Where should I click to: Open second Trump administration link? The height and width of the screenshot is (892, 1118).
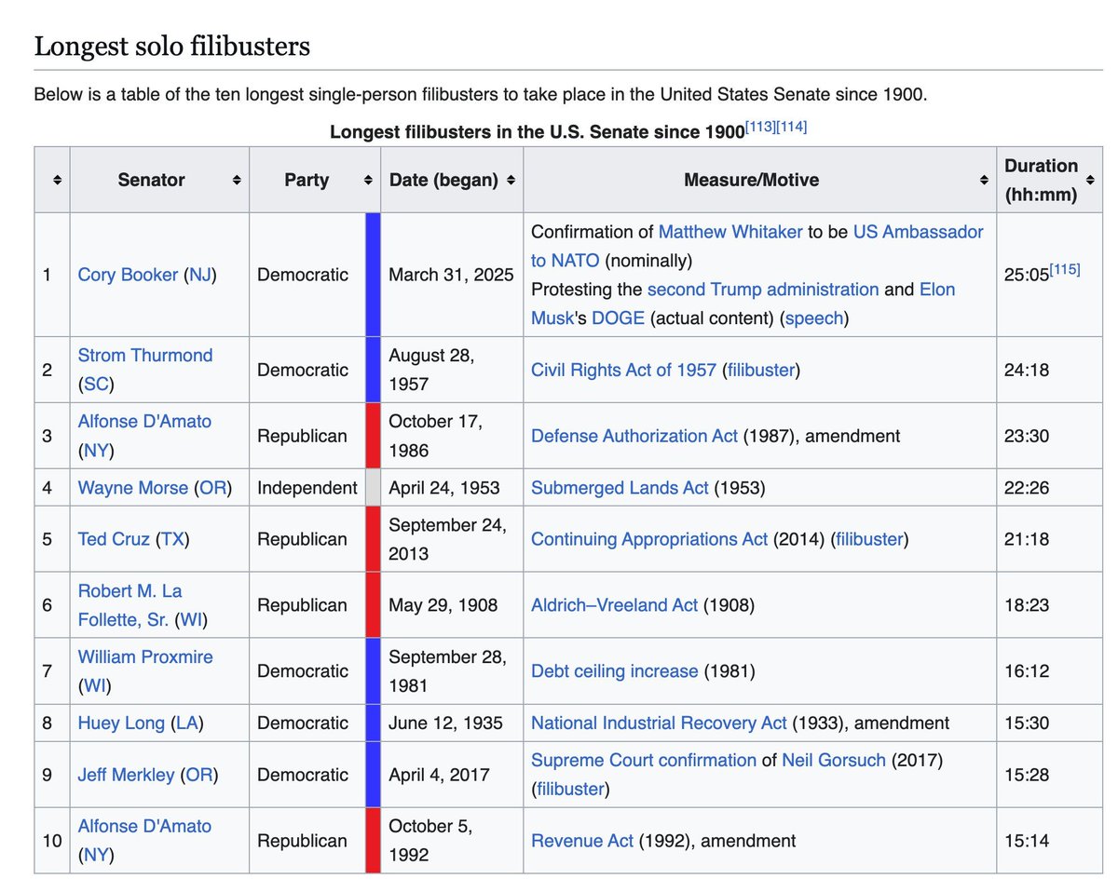[x=763, y=290]
